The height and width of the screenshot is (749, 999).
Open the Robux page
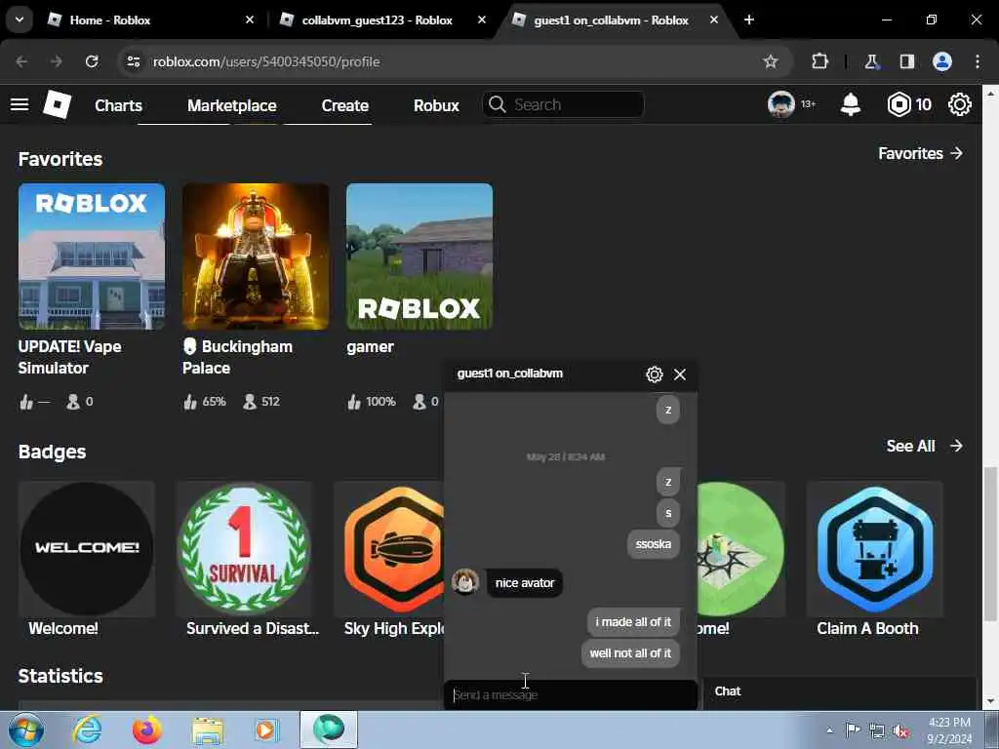(436, 105)
